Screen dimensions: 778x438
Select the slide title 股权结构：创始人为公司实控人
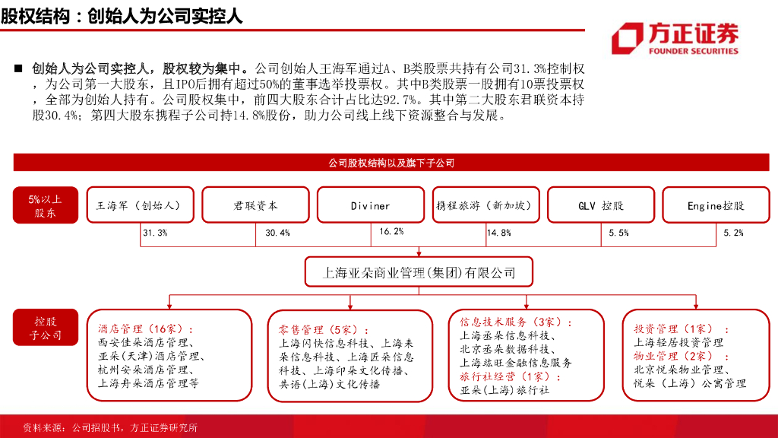click(x=122, y=16)
